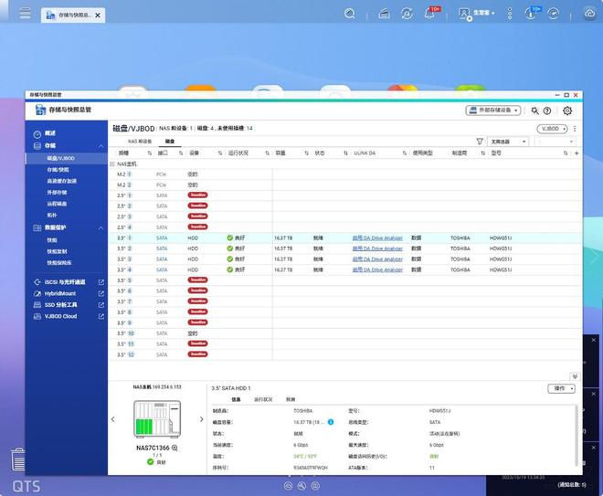Open 概述 overview in sidebar
Viewport: 603px width, 496px height.
point(51,133)
